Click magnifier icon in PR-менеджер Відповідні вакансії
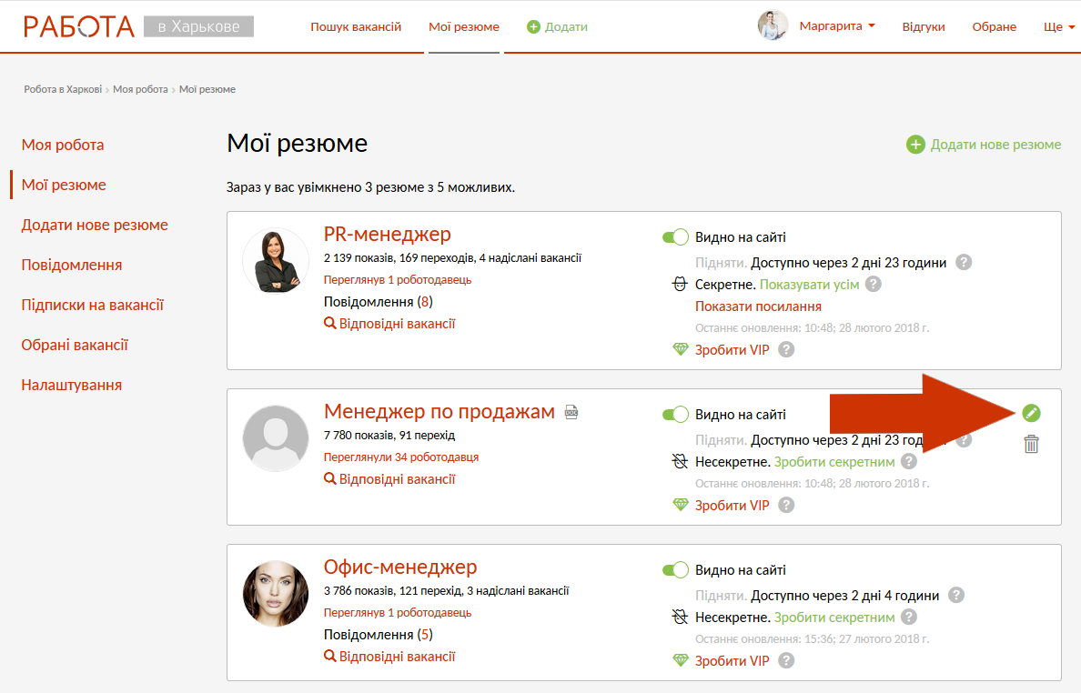The height and width of the screenshot is (693, 1081). [x=330, y=324]
